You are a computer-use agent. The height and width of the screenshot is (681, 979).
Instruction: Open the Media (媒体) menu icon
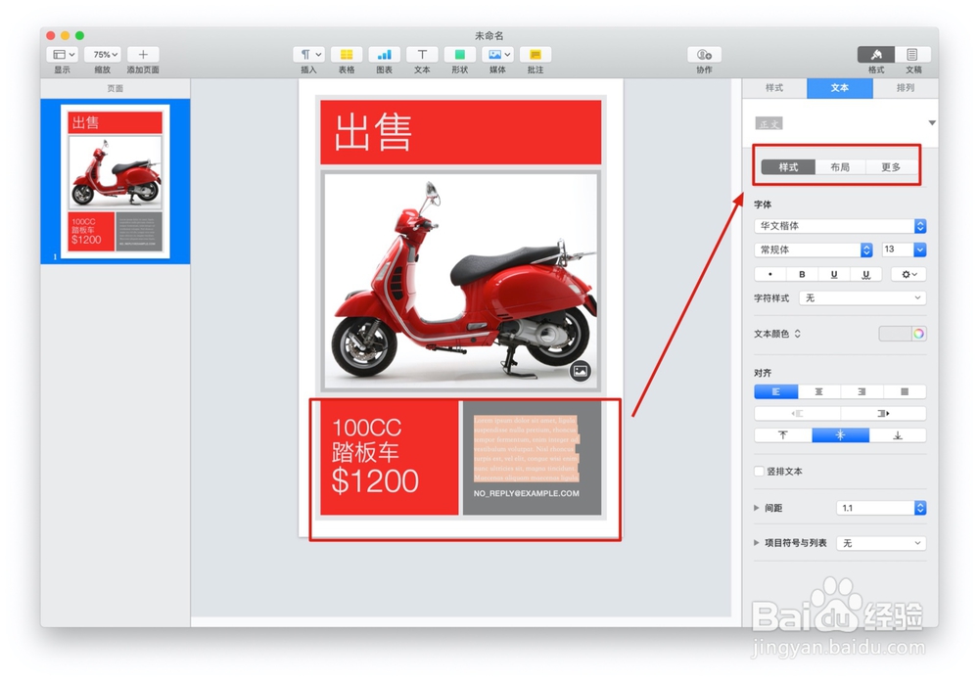(x=497, y=55)
